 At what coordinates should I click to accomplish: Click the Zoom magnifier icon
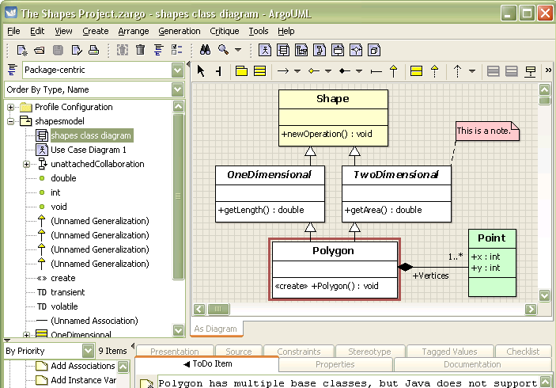pyautogui.click(x=223, y=50)
